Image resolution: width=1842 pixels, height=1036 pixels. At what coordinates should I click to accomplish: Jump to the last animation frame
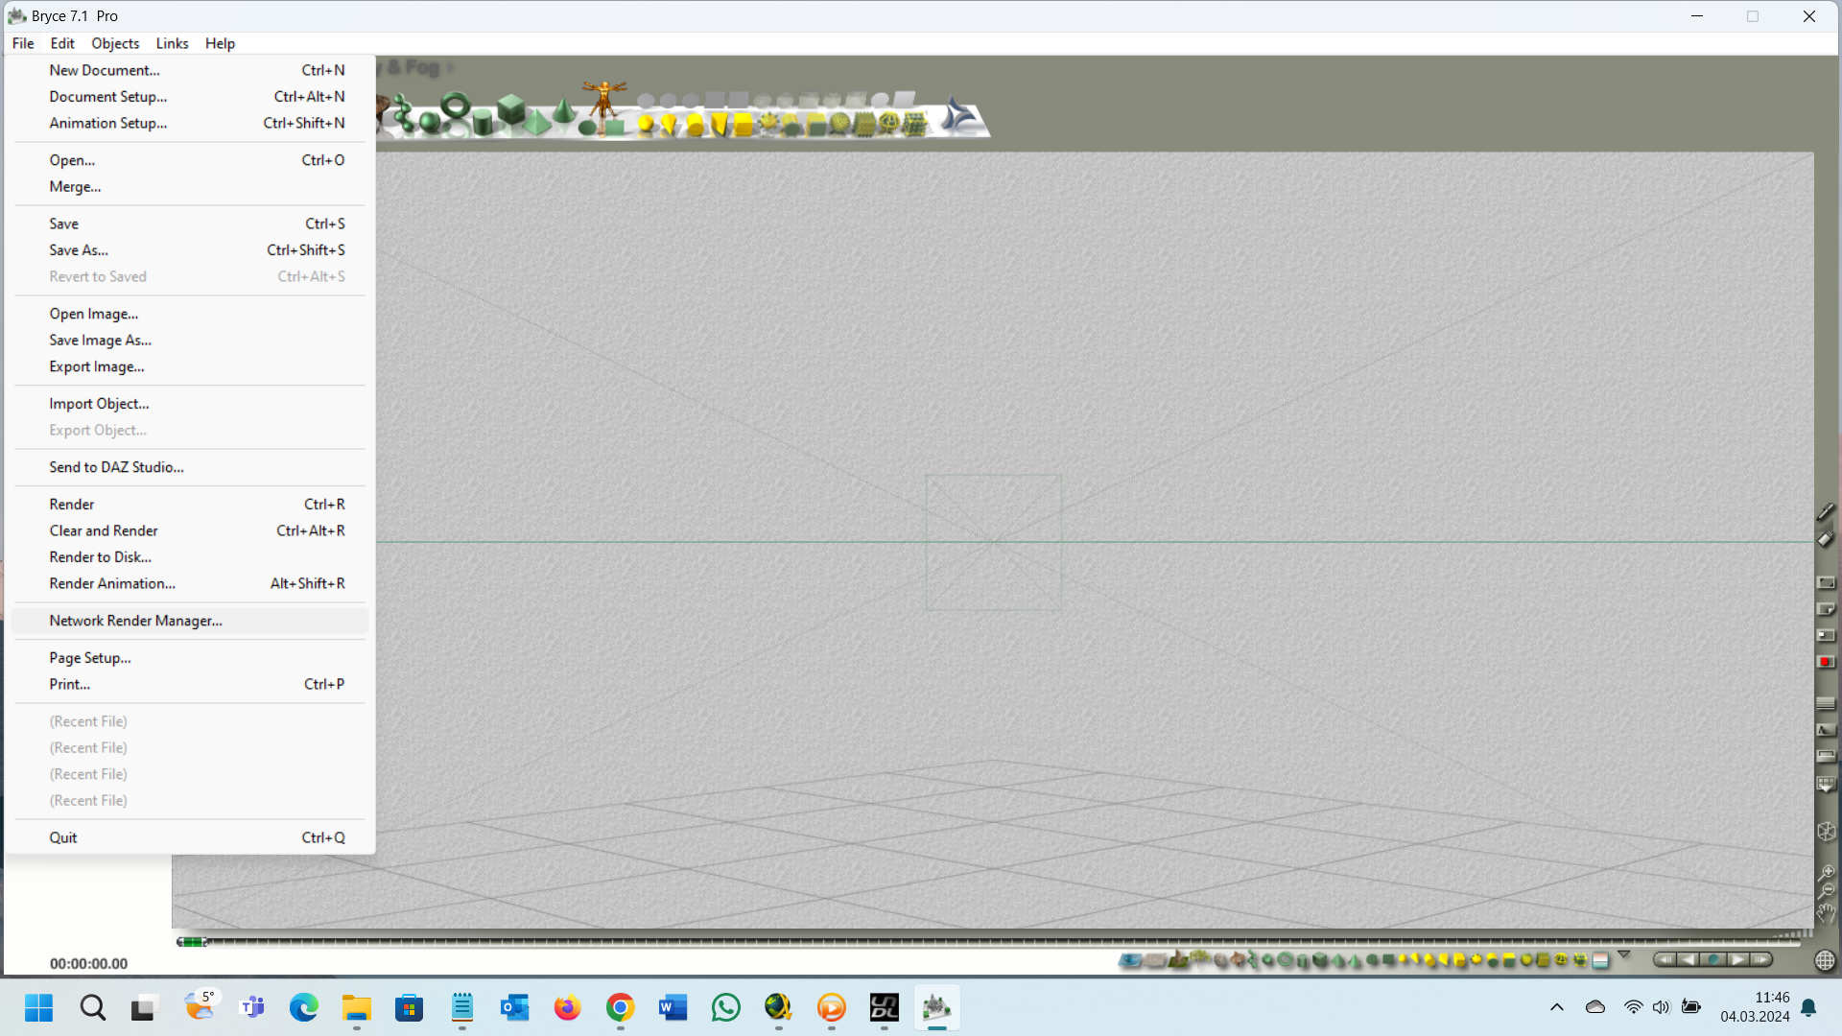[x=1760, y=959]
